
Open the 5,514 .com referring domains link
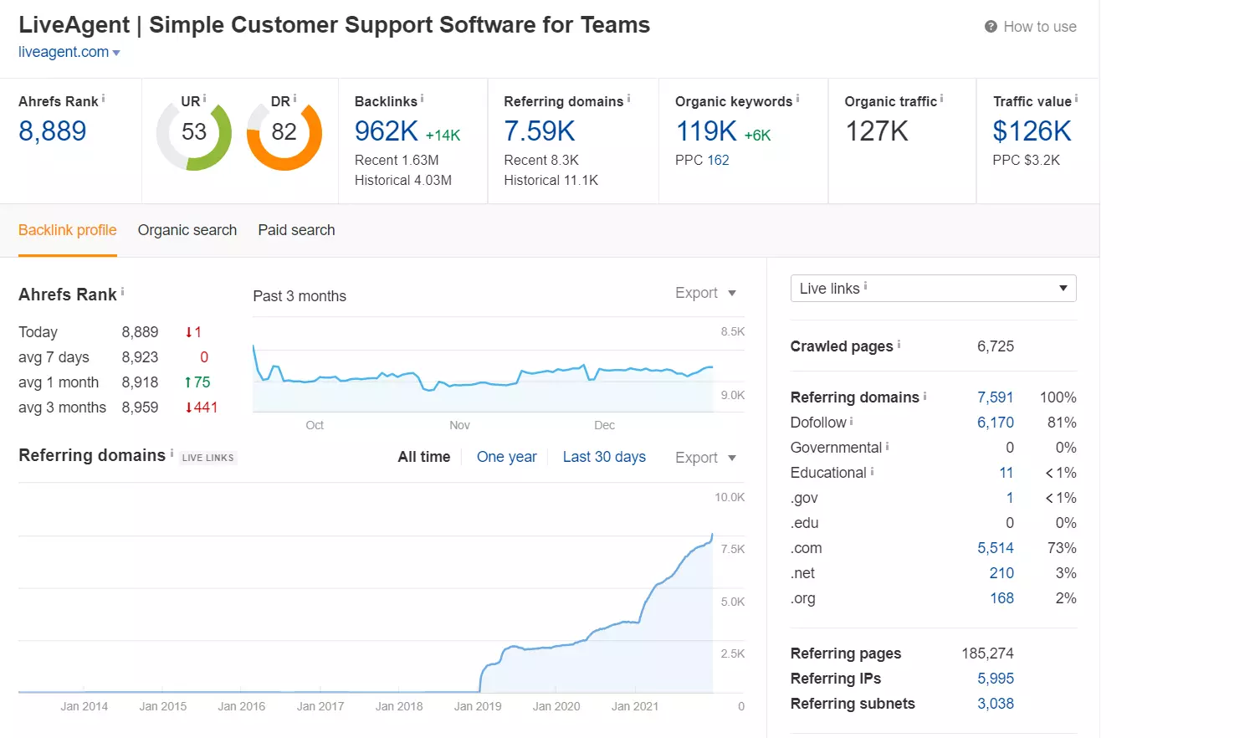pyautogui.click(x=996, y=547)
